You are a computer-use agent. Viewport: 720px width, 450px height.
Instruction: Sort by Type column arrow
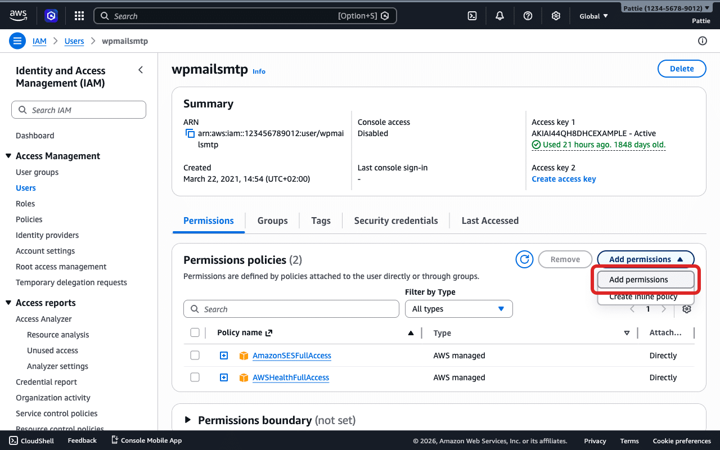[627, 333]
